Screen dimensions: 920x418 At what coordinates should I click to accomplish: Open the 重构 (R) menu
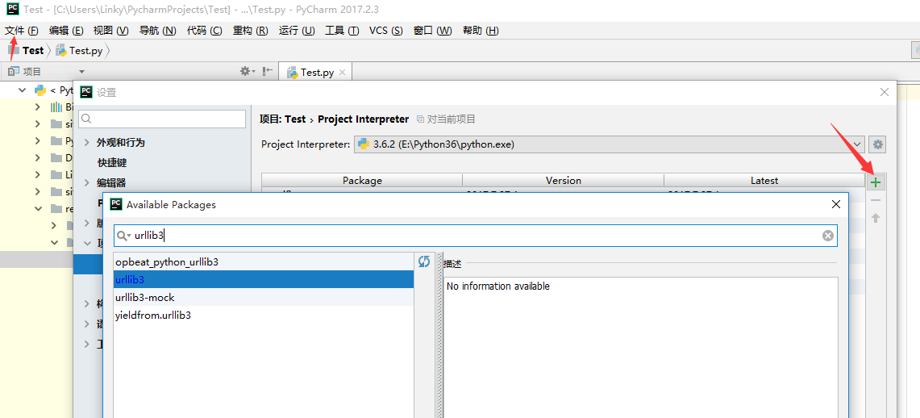[251, 31]
